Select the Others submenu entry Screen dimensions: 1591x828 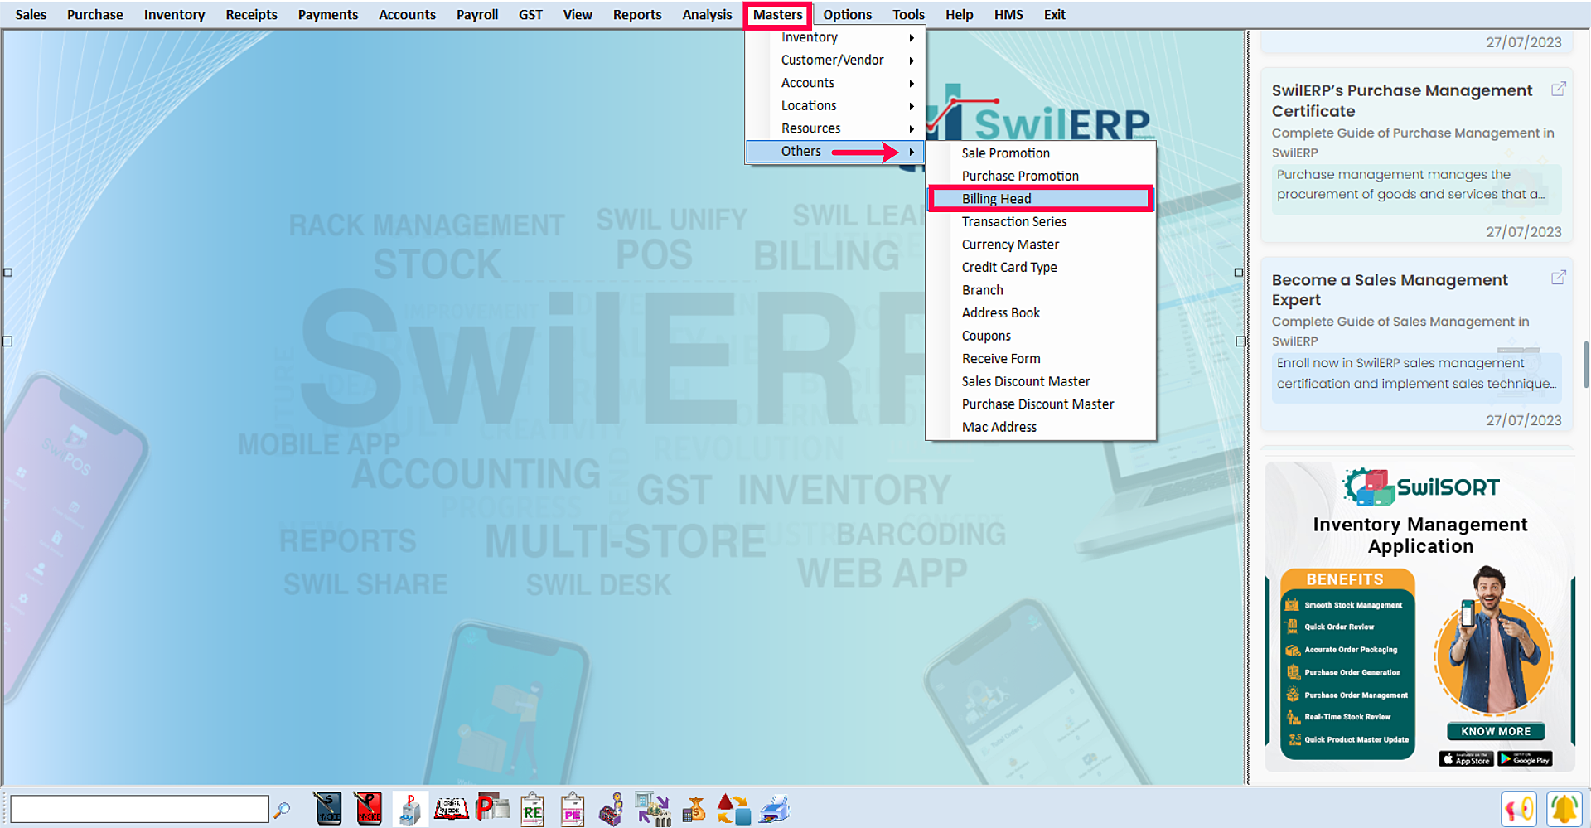pyautogui.click(x=834, y=152)
